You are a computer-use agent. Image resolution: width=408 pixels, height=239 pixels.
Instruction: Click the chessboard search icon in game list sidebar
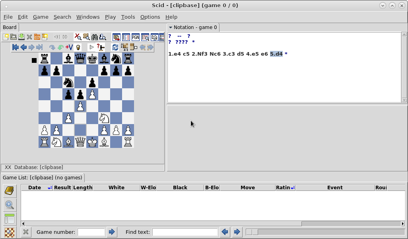(10, 232)
